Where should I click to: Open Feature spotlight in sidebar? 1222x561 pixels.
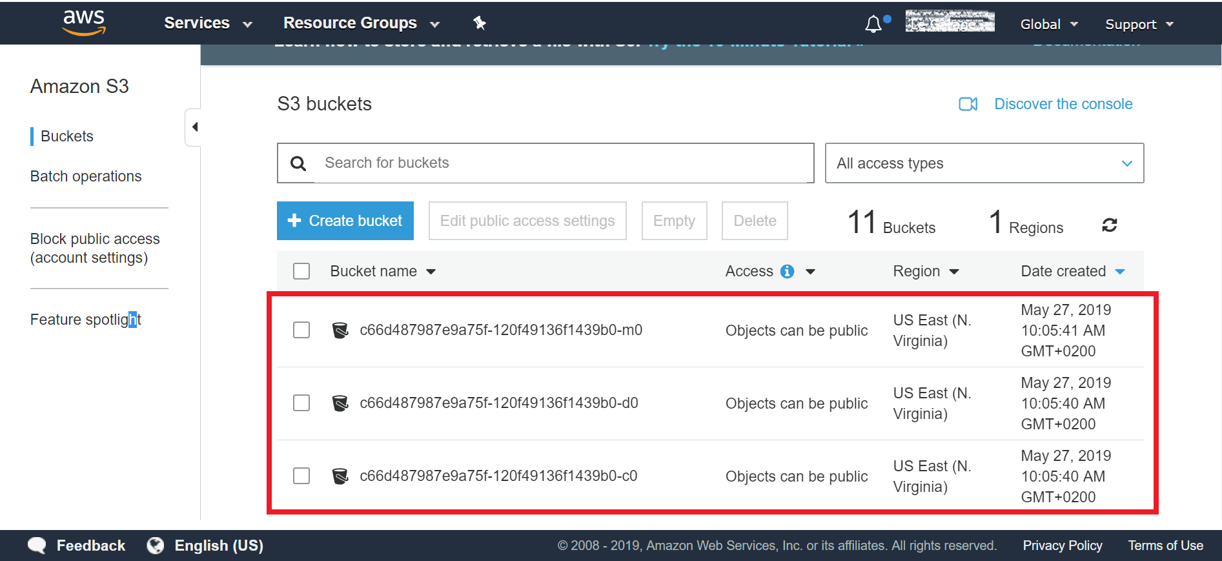pyautogui.click(x=85, y=320)
